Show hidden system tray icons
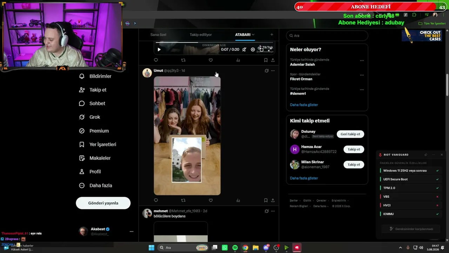This screenshot has width=449, height=253. pyautogui.click(x=400, y=248)
